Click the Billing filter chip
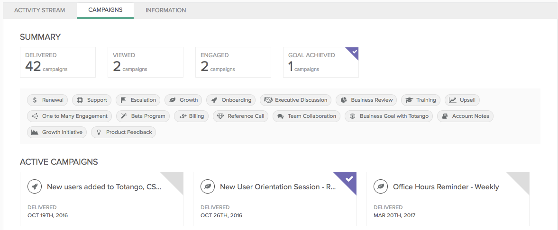 pyautogui.click(x=192, y=116)
